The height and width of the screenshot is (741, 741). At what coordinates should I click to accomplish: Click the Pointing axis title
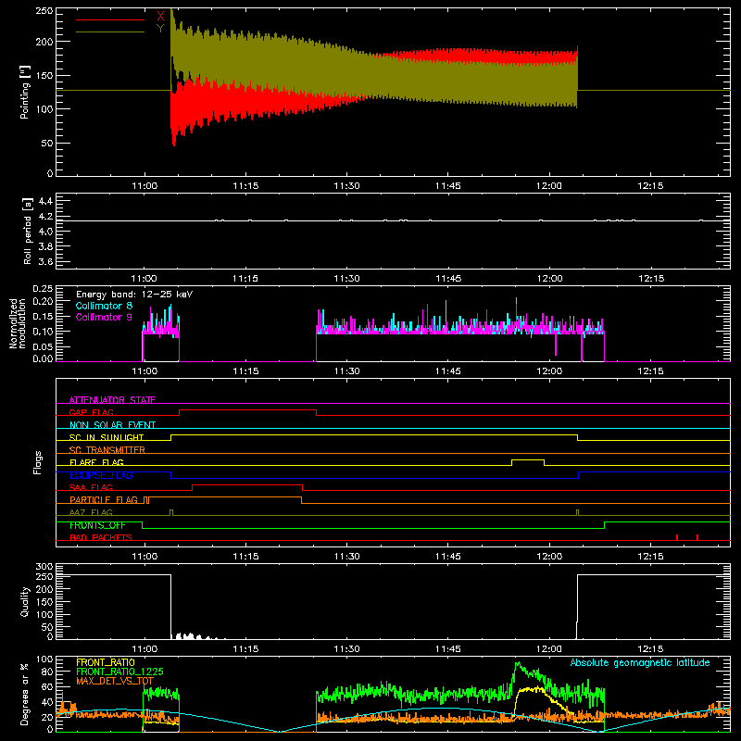(x=25, y=92)
